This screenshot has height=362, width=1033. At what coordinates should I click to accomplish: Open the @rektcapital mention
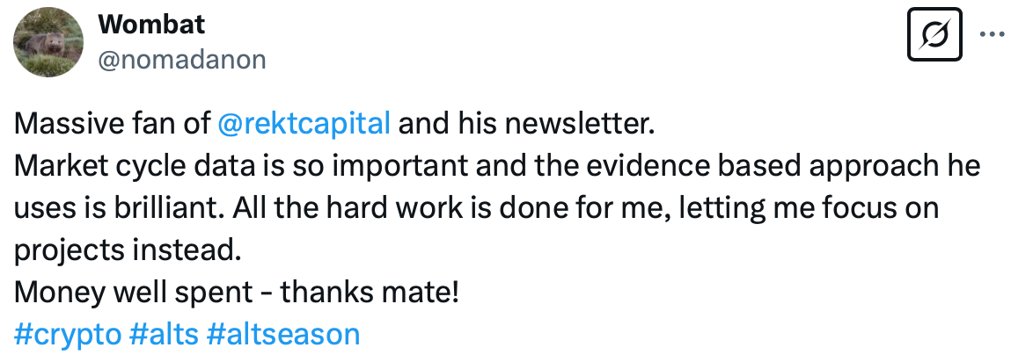point(304,123)
